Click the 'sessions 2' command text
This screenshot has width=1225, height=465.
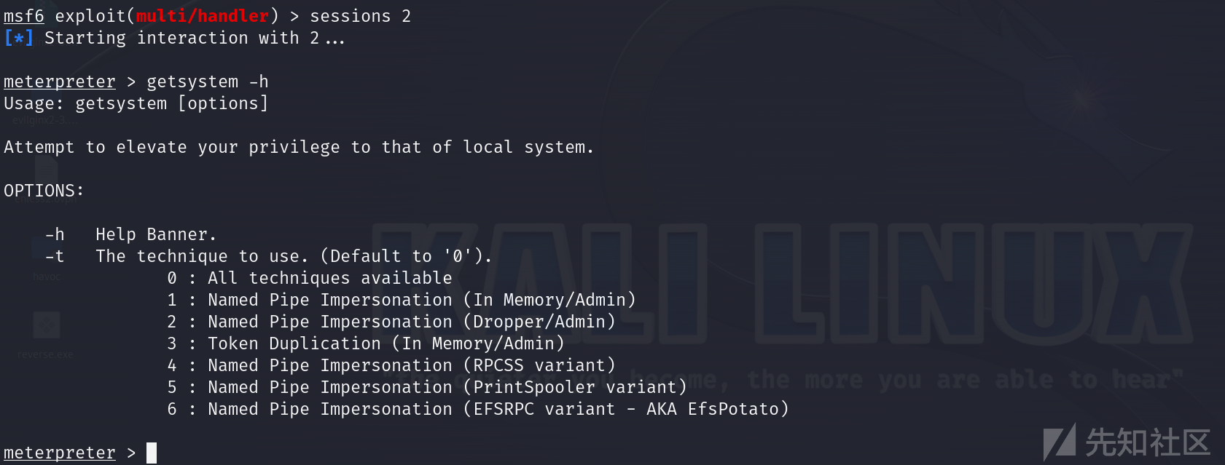click(361, 16)
